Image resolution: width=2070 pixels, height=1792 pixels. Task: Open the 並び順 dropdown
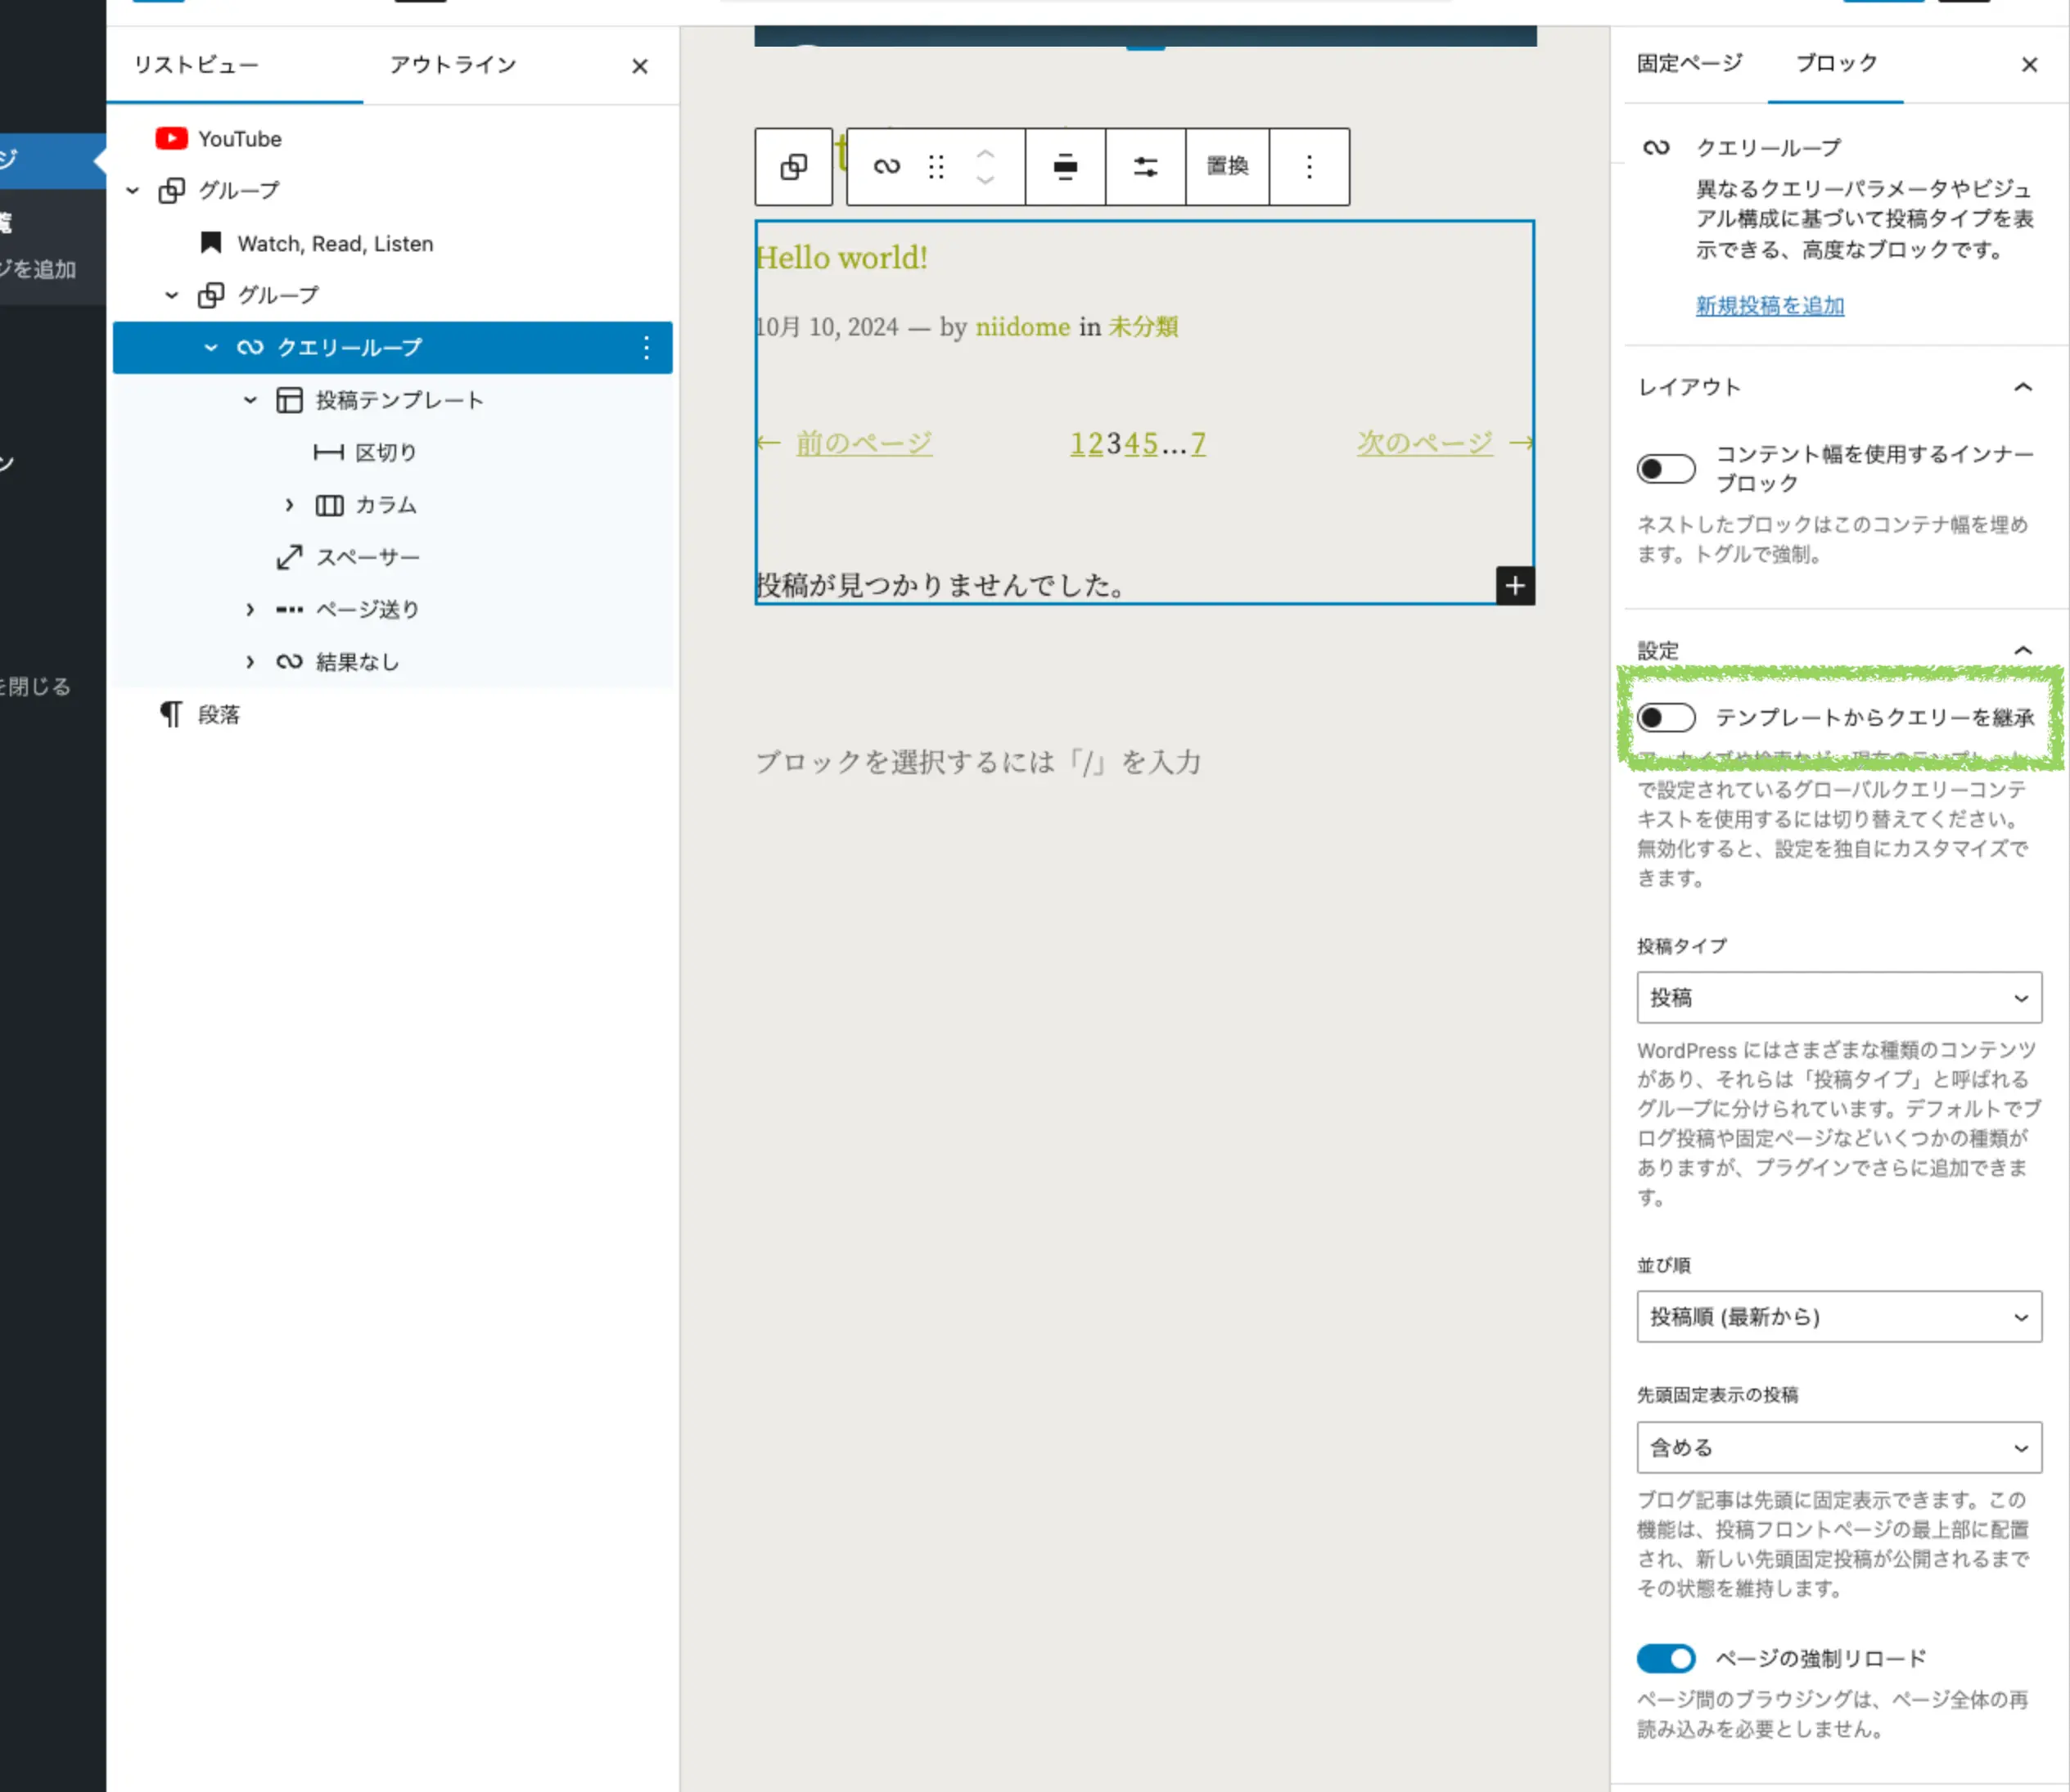1838,1317
